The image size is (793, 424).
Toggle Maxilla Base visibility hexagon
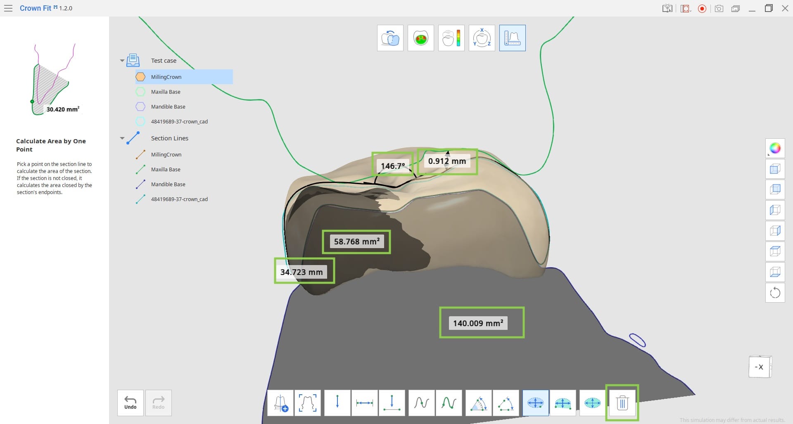tap(140, 92)
